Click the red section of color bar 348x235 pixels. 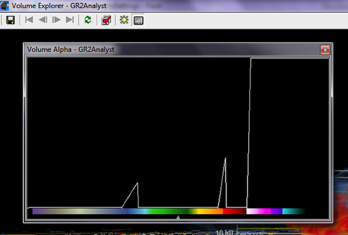coord(235,211)
